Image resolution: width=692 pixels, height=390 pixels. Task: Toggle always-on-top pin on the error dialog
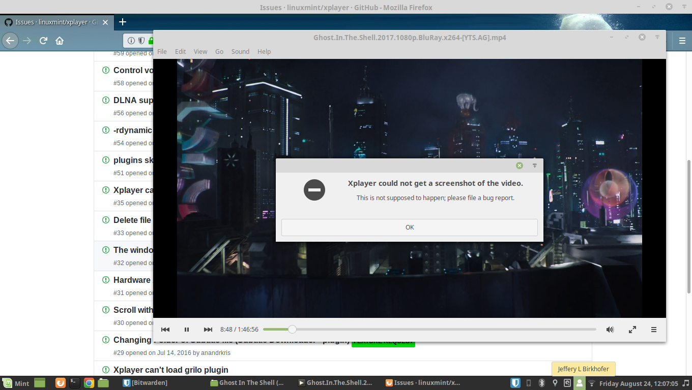pyautogui.click(x=534, y=165)
